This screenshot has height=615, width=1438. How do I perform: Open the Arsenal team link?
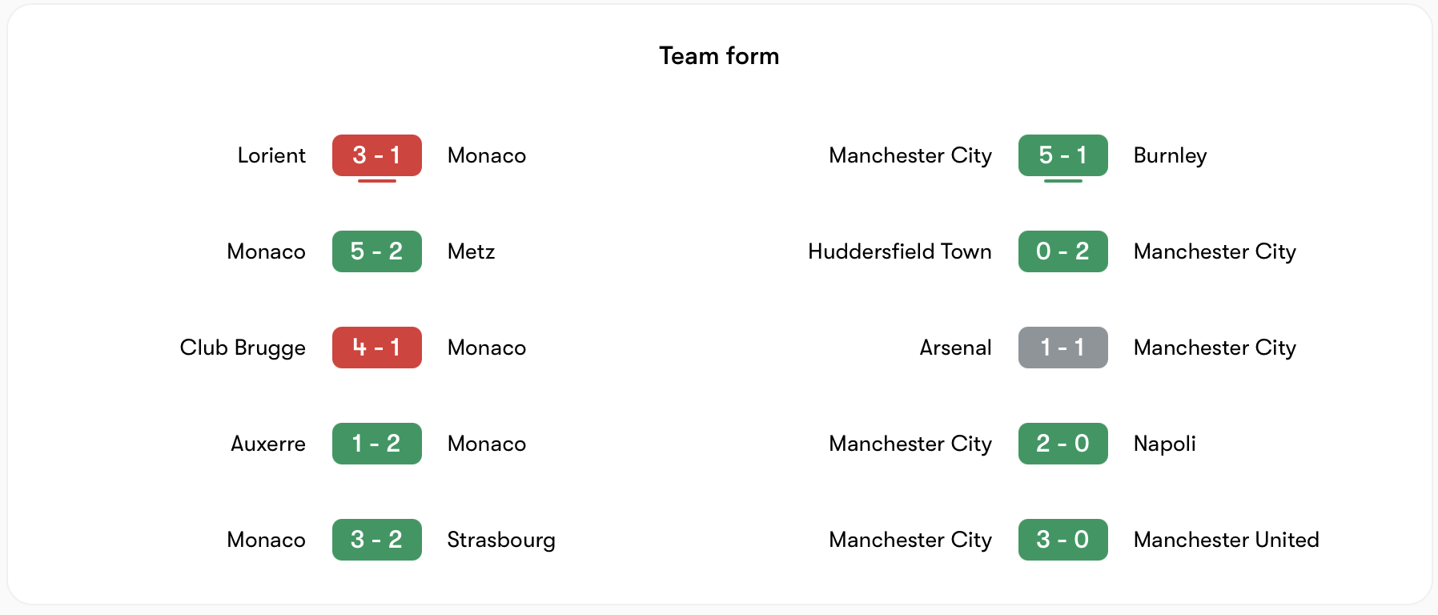pos(955,348)
